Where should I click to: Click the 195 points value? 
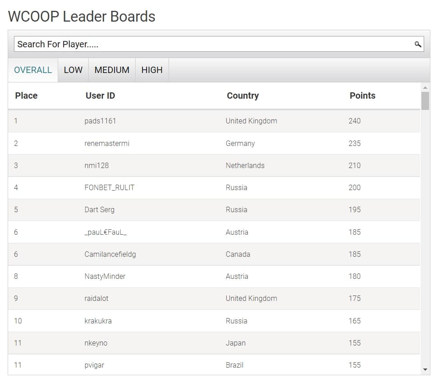tap(354, 209)
